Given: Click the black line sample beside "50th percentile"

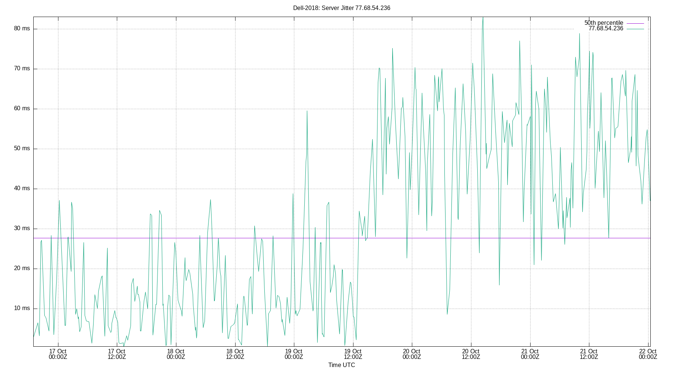Looking at the screenshot, I should (x=635, y=23).
